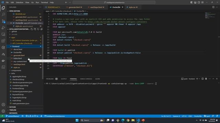
Task: Open the Explorer view in activity bar
Action: click(x=3, y=8)
